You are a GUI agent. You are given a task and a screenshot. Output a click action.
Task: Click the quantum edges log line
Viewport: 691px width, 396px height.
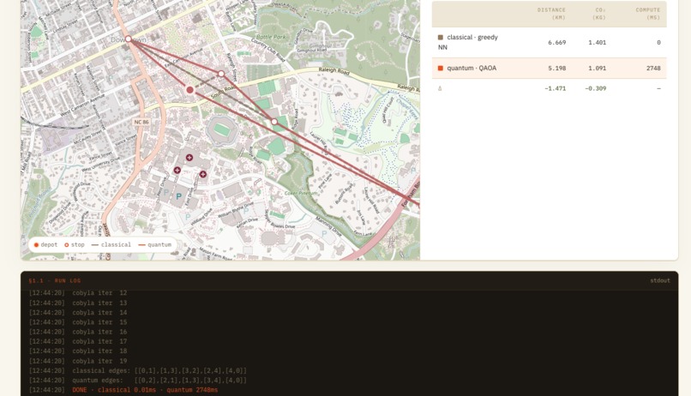(138, 381)
